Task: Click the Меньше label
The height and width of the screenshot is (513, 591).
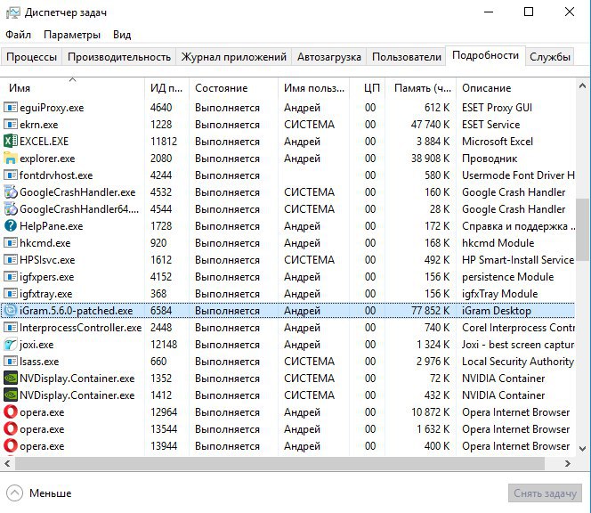Action: point(51,493)
